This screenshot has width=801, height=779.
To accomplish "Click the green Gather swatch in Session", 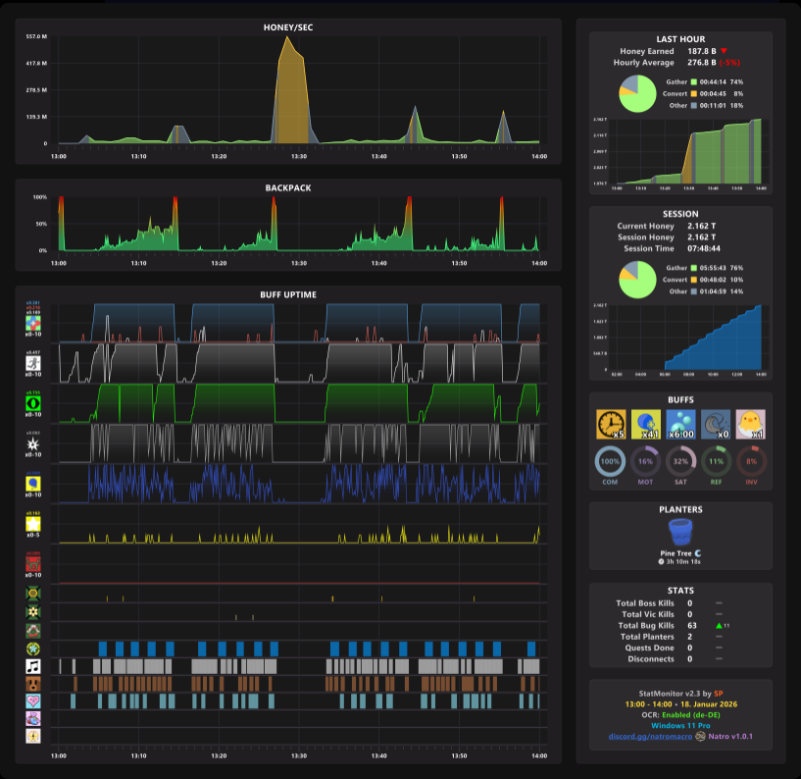I will (694, 268).
